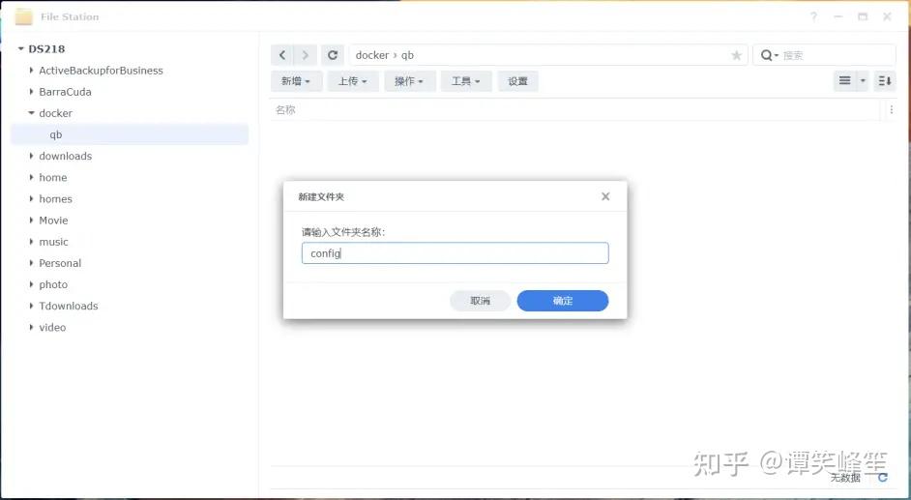This screenshot has width=911, height=500.
Task: Click qb in the path breadcrumb
Action: [x=407, y=55]
